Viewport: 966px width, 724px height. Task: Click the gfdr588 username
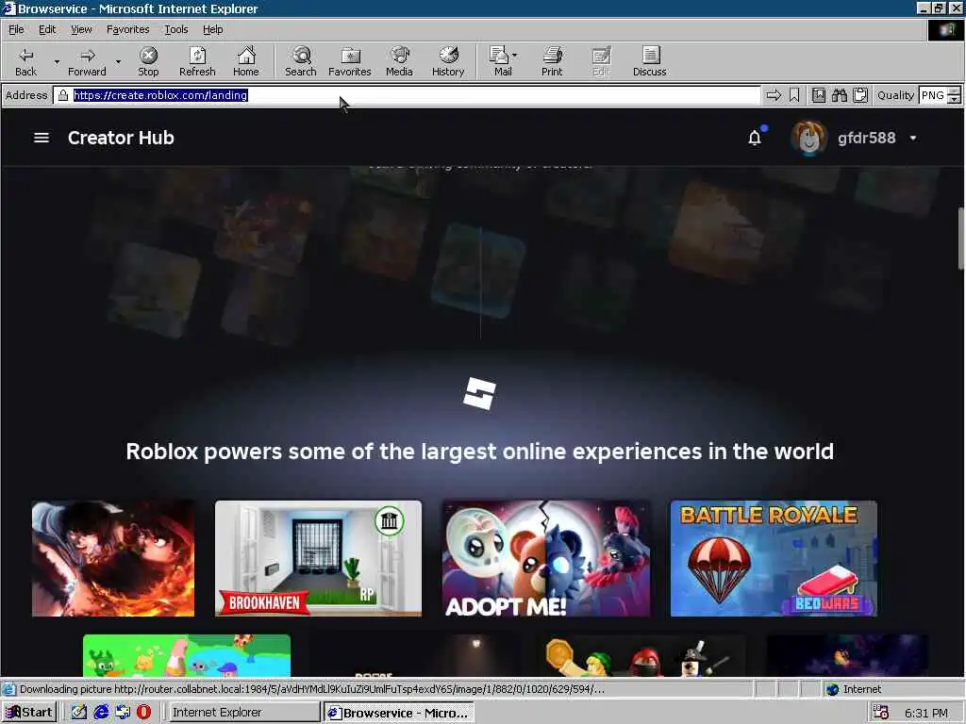coord(866,138)
